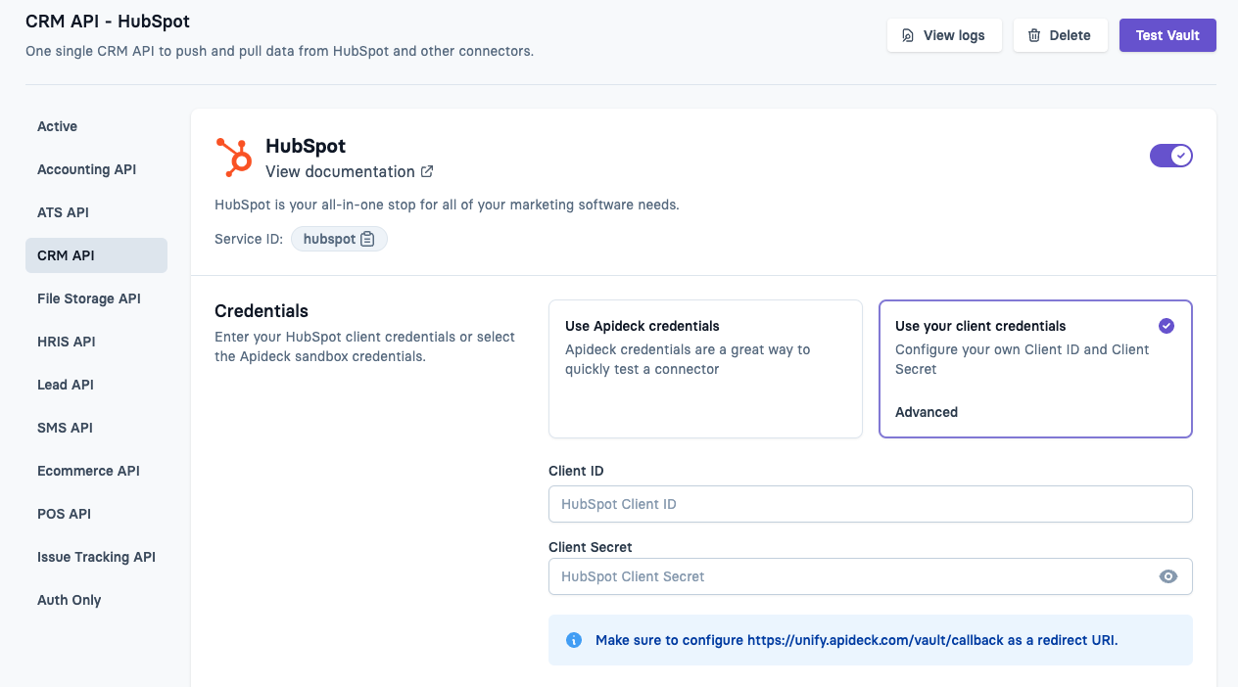Click the external link icon beside View documentation
This screenshot has height=687, width=1238.
pos(427,171)
